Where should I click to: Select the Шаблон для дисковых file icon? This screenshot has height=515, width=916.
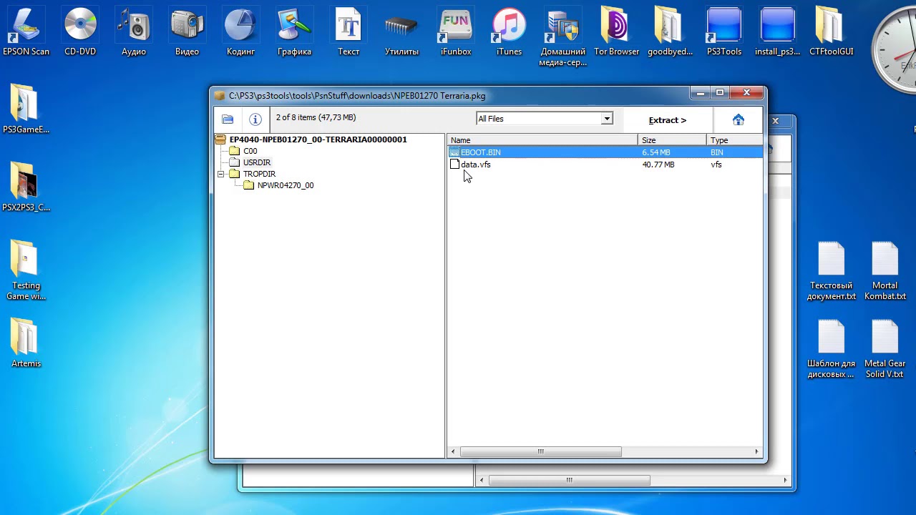[x=831, y=348]
